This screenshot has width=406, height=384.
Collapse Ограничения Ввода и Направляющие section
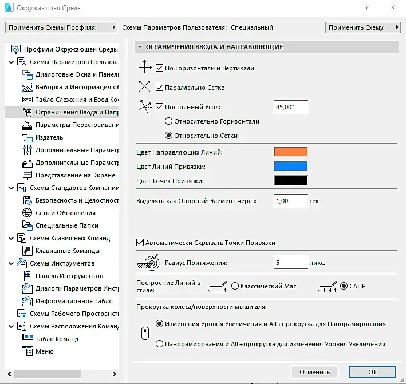coord(140,47)
